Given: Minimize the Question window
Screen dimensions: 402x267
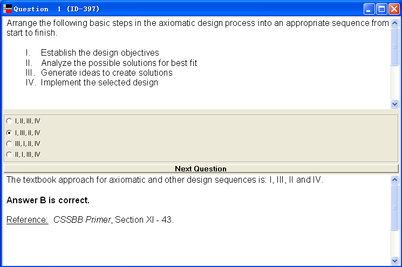Looking at the screenshot, I should [369, 9].
